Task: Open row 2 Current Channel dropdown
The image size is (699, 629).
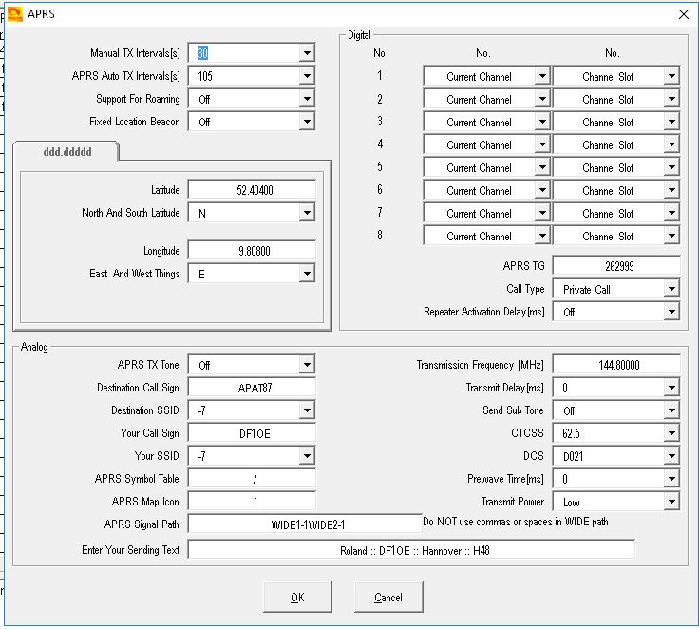Action: (x=542, y=99)
